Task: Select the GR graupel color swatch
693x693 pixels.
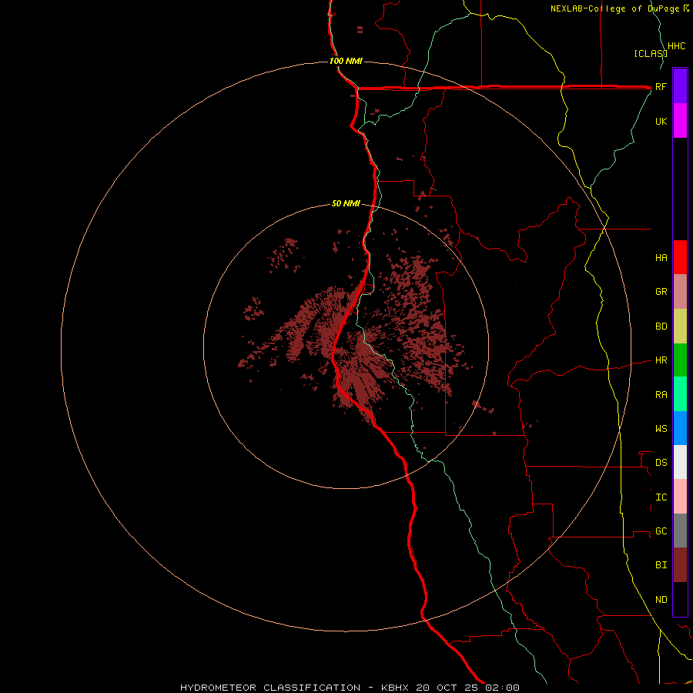Action: 680,292
